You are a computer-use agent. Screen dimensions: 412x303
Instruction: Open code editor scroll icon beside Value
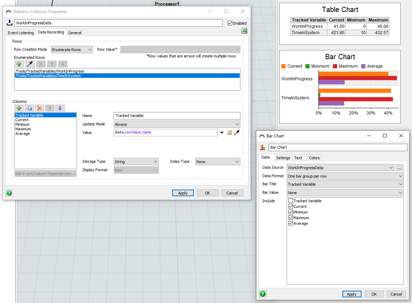click(x=229, y=132)
